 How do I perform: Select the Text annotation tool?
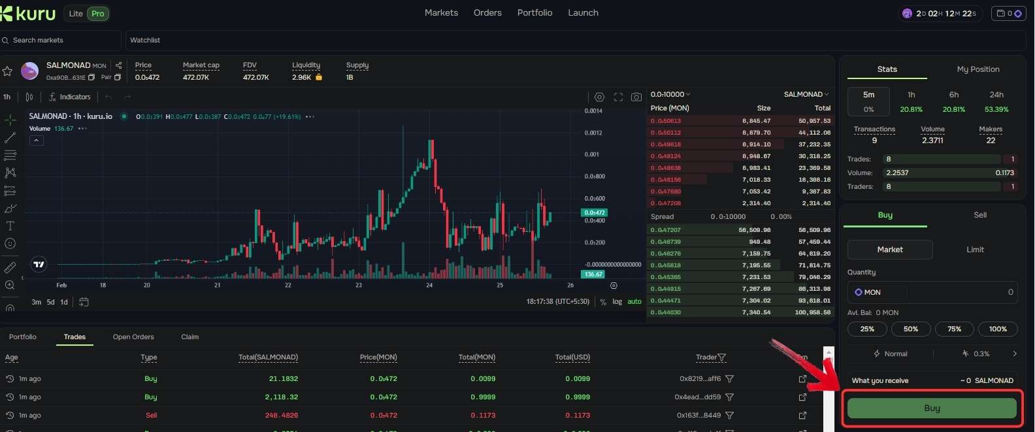pos(10,226)
